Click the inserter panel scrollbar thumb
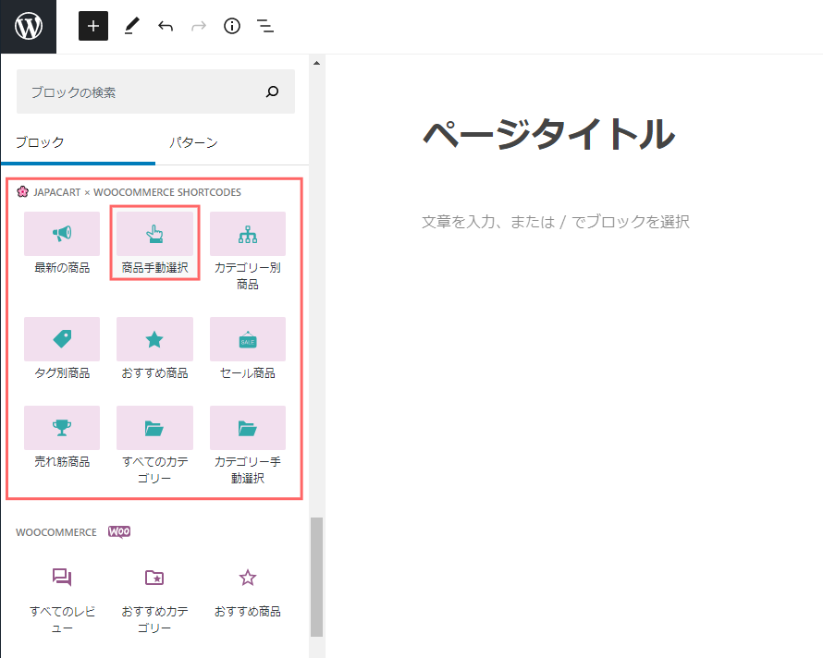 click(x=316, y=577)
